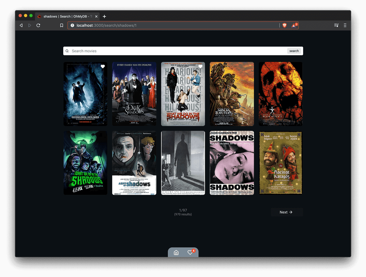
Task: Select the Hacivat Karagöz poster
Action: coord(281,163)
